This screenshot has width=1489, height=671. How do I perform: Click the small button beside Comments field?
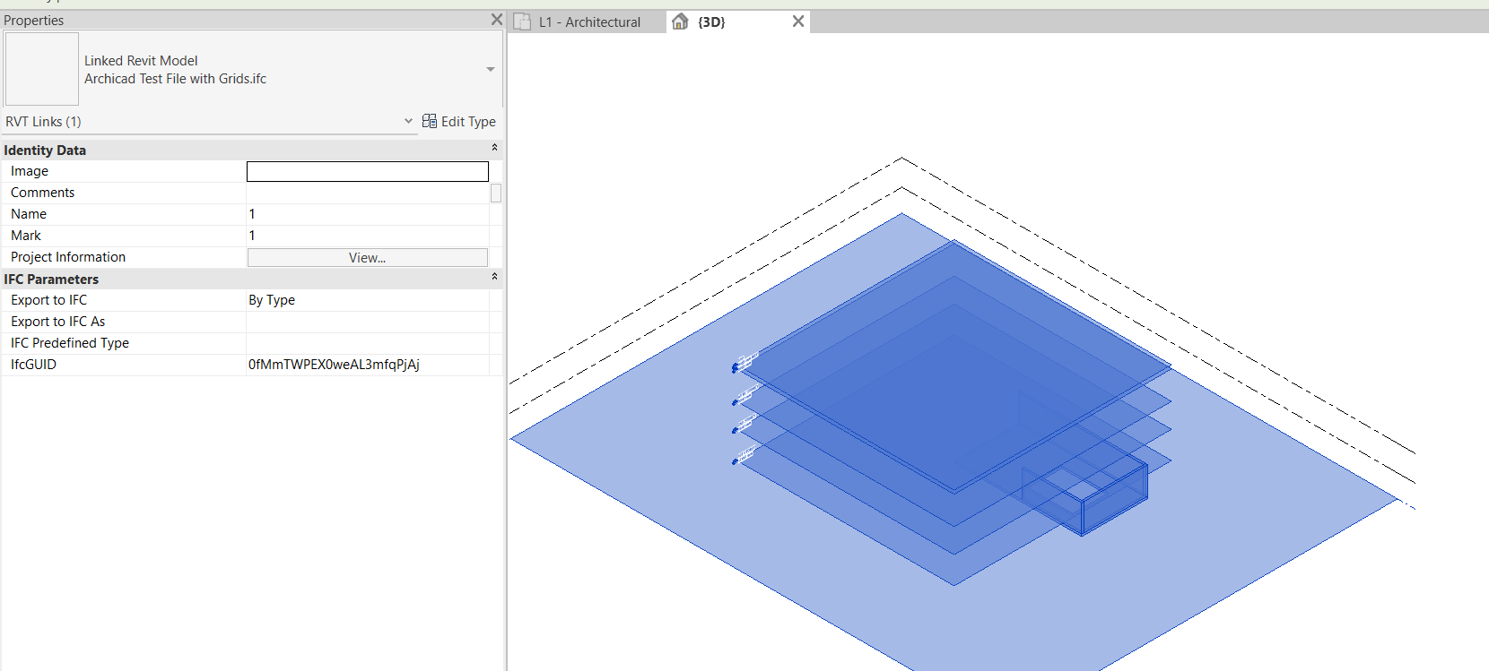[x=495, y=193]
